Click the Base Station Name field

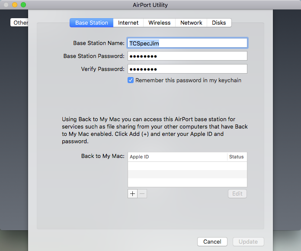coord(187,43)
